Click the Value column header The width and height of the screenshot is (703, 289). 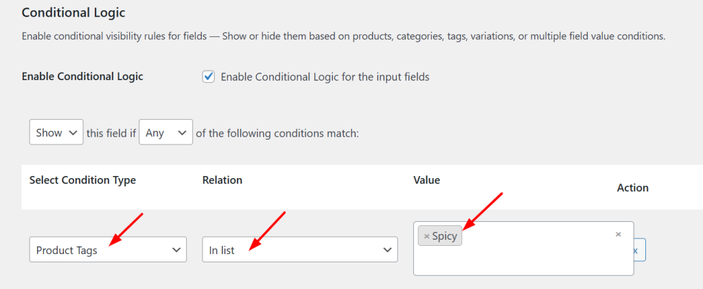[426, 180]
